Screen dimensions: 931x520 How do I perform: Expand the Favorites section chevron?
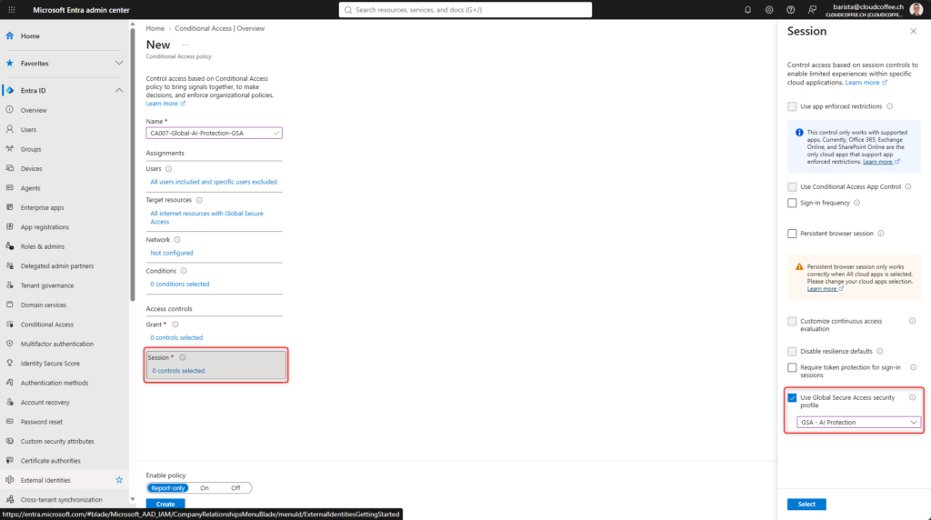pyautogui.click(x=119, y=63)
